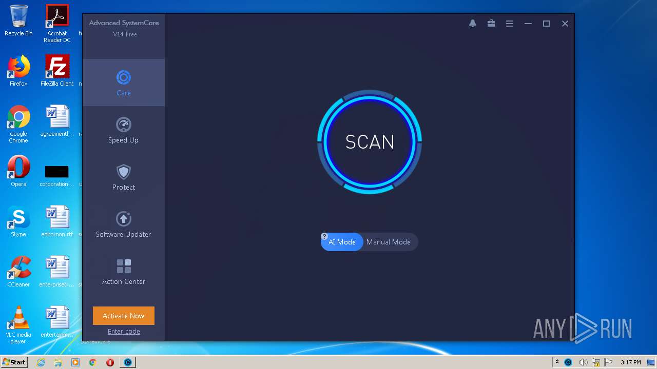Show hidden system tray icons
657x369 pixels.
click(557, 362)
